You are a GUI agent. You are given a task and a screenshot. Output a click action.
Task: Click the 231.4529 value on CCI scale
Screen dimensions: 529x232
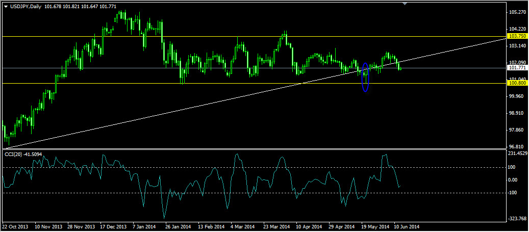click(x=517, y=153)
